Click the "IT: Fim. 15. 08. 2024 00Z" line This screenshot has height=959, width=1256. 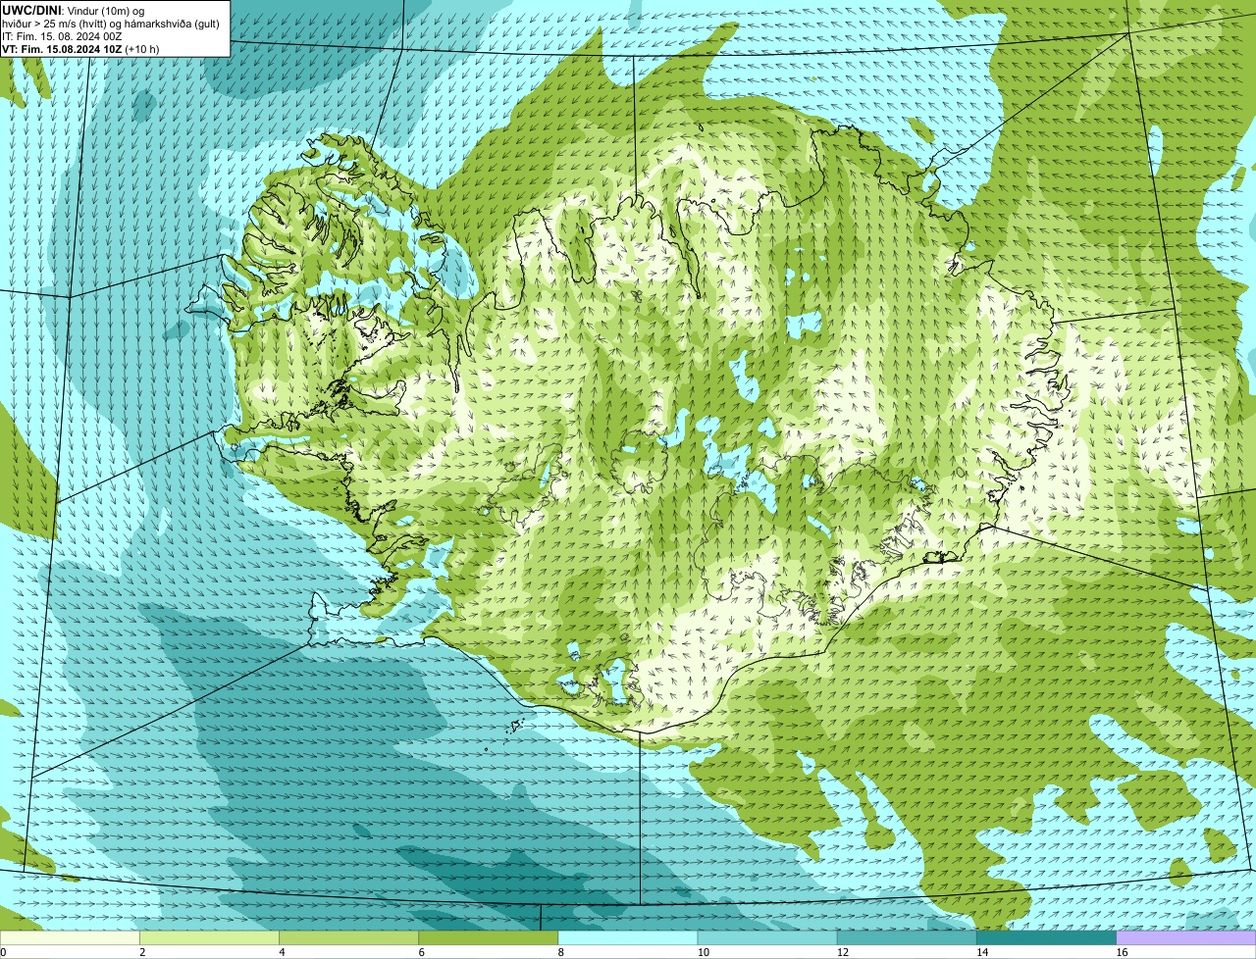pyautogui.click(x=62, y=35)
